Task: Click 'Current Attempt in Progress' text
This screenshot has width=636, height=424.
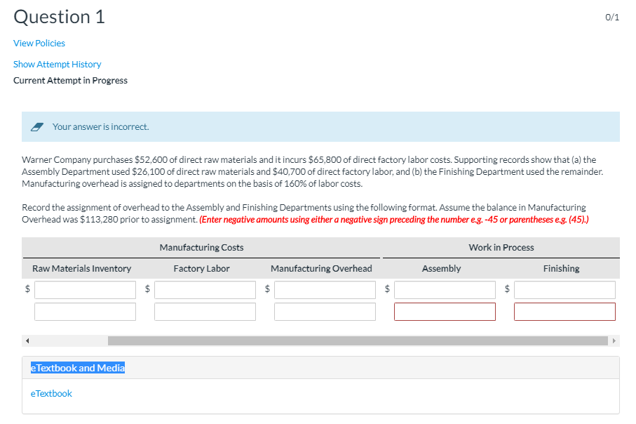Action: [70, 81]
